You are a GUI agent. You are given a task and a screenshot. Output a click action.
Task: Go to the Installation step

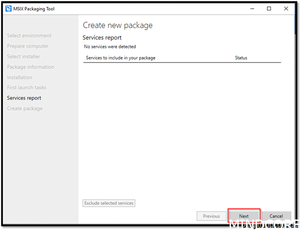pos(20,77)
